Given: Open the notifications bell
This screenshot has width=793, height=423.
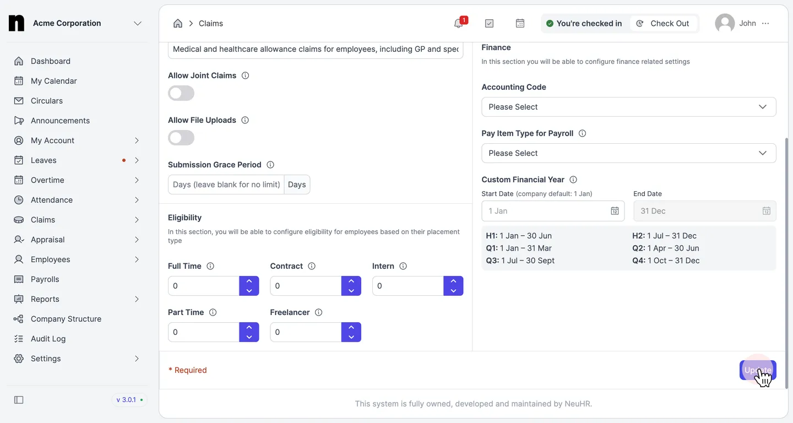Looking at the screenshot, I should pyautogui.click(x=458, y=23).
